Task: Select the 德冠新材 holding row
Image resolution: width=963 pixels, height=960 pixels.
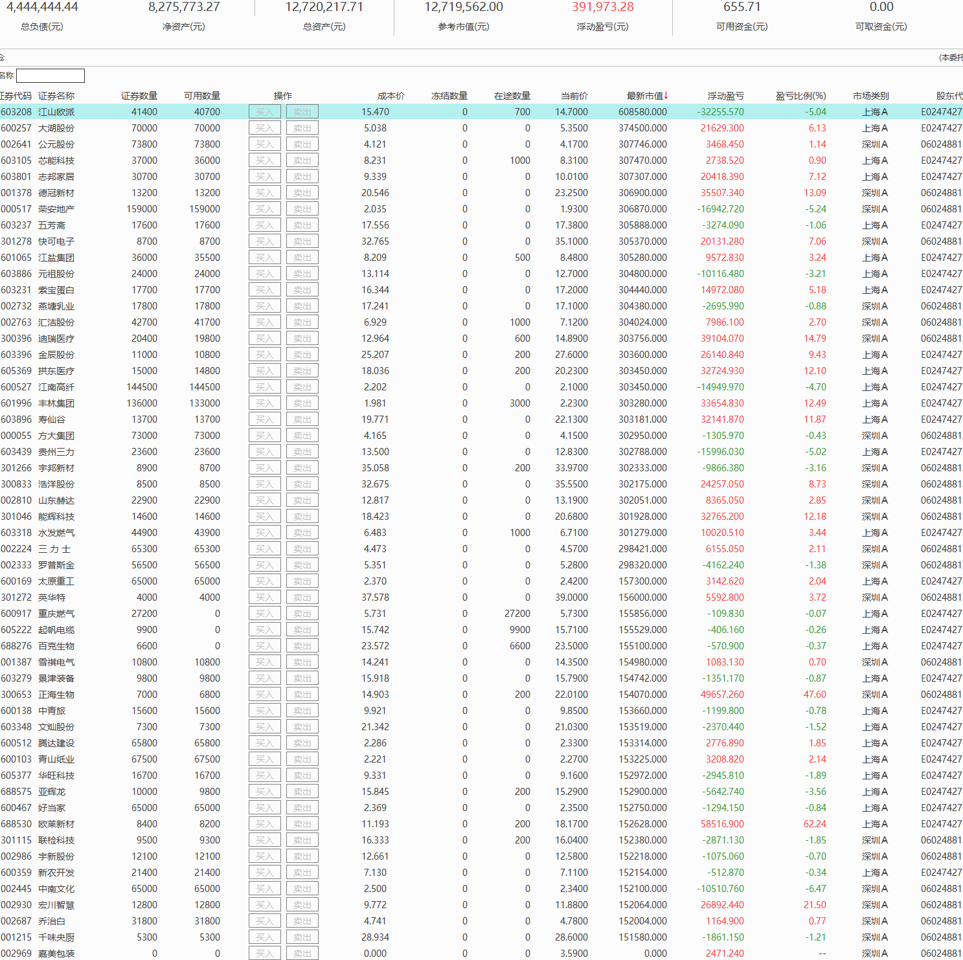Action: [x=56, y=193]
